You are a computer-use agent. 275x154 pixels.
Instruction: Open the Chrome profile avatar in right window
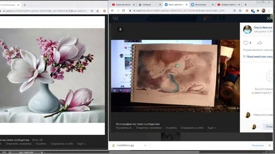pos(263,10)
